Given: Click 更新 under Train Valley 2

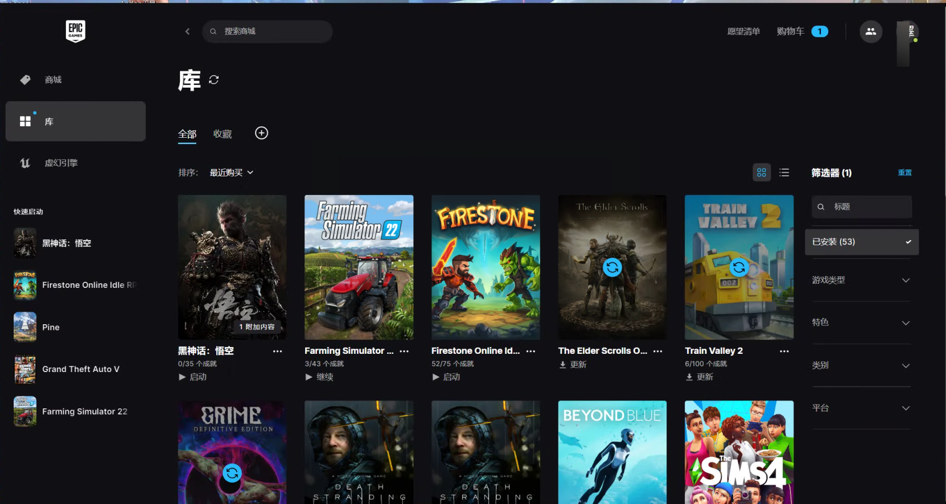Looking at the screenshot, I should pyautogui.click(x=699, y=377).
